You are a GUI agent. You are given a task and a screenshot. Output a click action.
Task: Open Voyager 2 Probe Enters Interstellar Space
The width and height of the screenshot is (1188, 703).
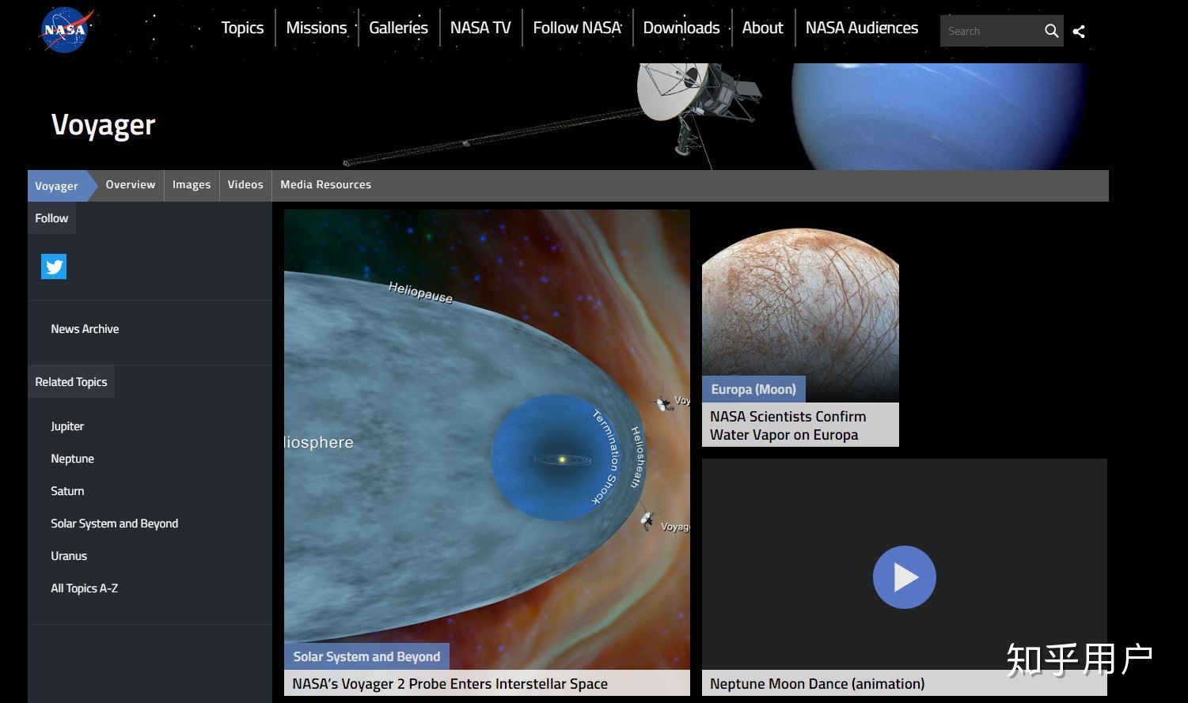click(450, 684)
